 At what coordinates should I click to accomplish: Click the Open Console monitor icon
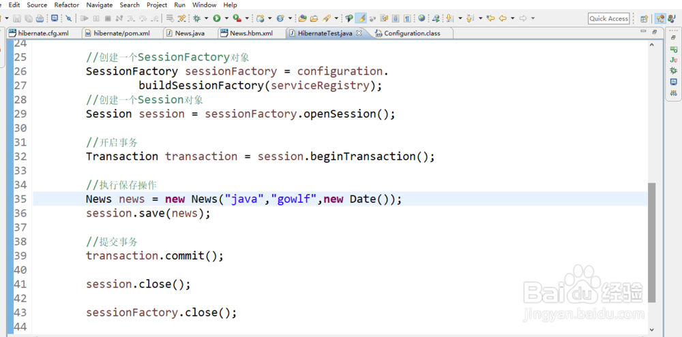coord(55,18)
